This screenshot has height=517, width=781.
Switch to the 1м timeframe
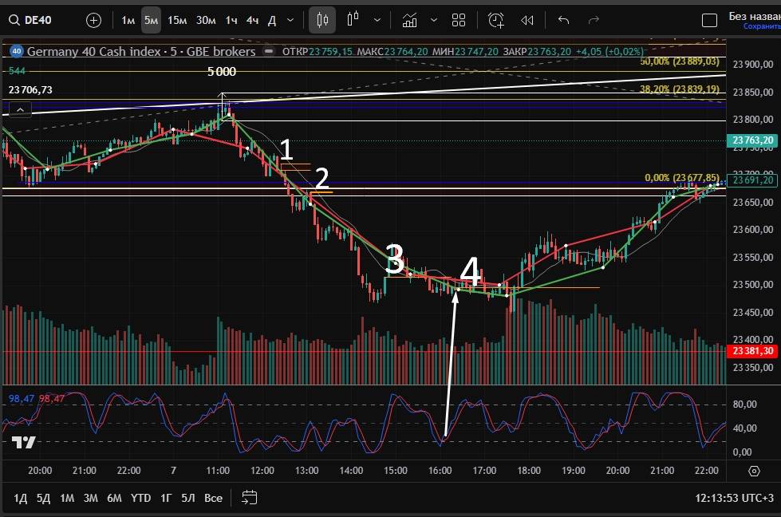tap(128, 20)
